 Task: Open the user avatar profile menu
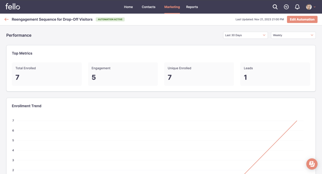tap(309, 7)
